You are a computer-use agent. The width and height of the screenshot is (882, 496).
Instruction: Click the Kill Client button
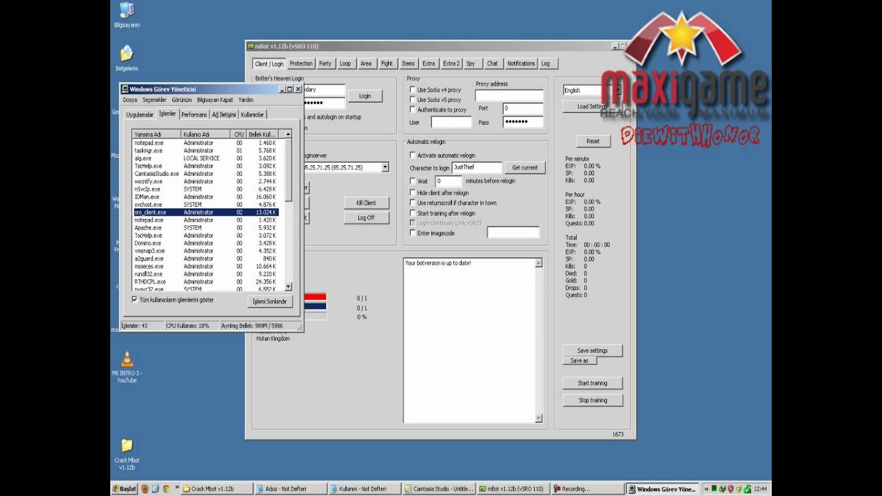(x=366, y=203)
